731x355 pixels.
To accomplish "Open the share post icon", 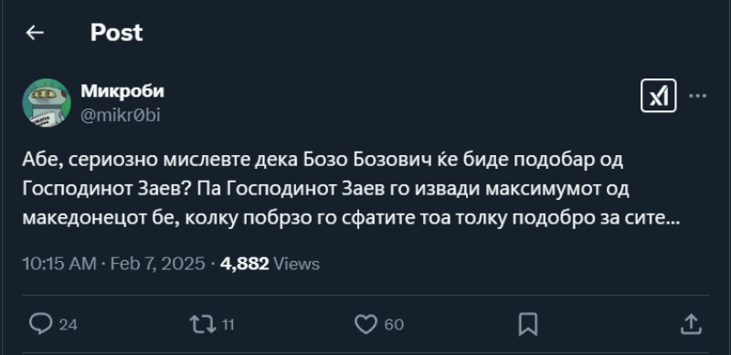I will click(691, 324).
